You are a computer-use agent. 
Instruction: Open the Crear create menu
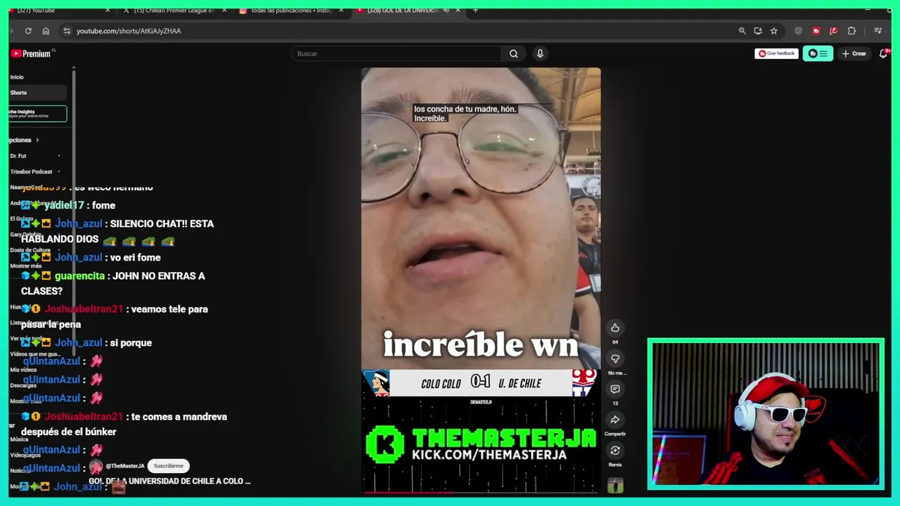(854, 53)
